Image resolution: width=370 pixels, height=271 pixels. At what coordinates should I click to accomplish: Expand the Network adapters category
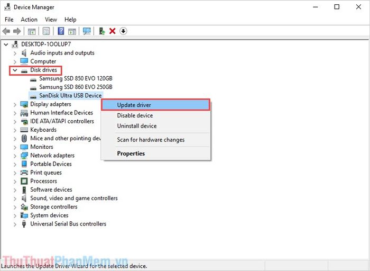(x=15, y=156)
